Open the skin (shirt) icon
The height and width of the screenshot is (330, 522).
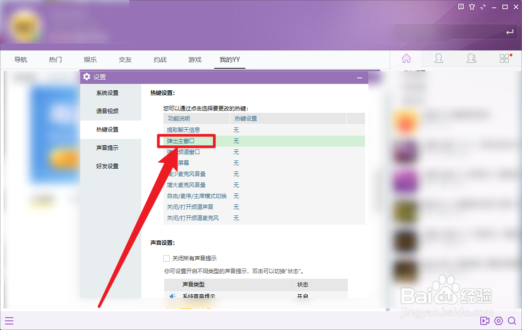click(472, 7)
